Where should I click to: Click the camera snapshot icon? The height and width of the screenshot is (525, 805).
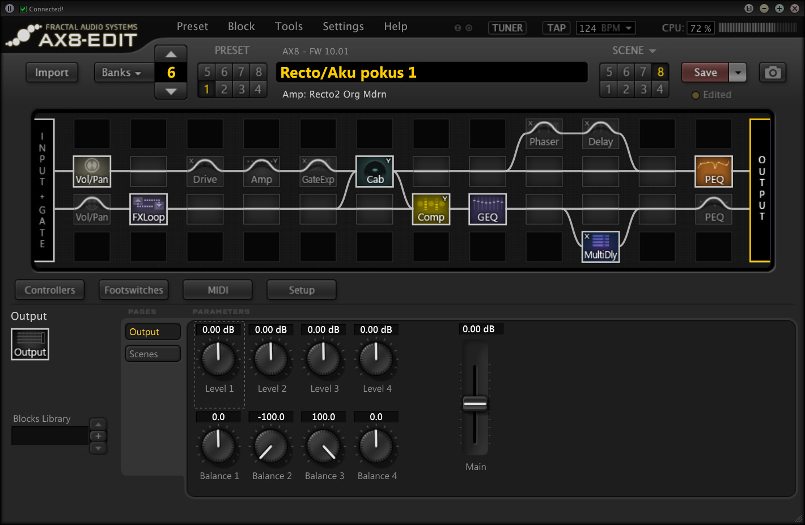[772, 73]
